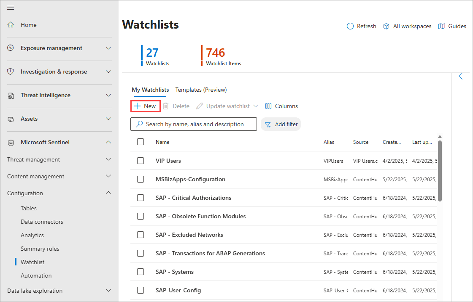Expand Threat intelligence chevron
The height and width of the screenshot is (302, 473).
pyautogui.click(x=108, y=95)
